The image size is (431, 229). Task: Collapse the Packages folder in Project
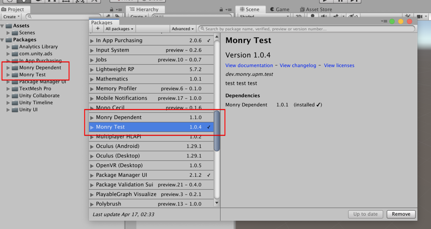(x=3, y=40)
